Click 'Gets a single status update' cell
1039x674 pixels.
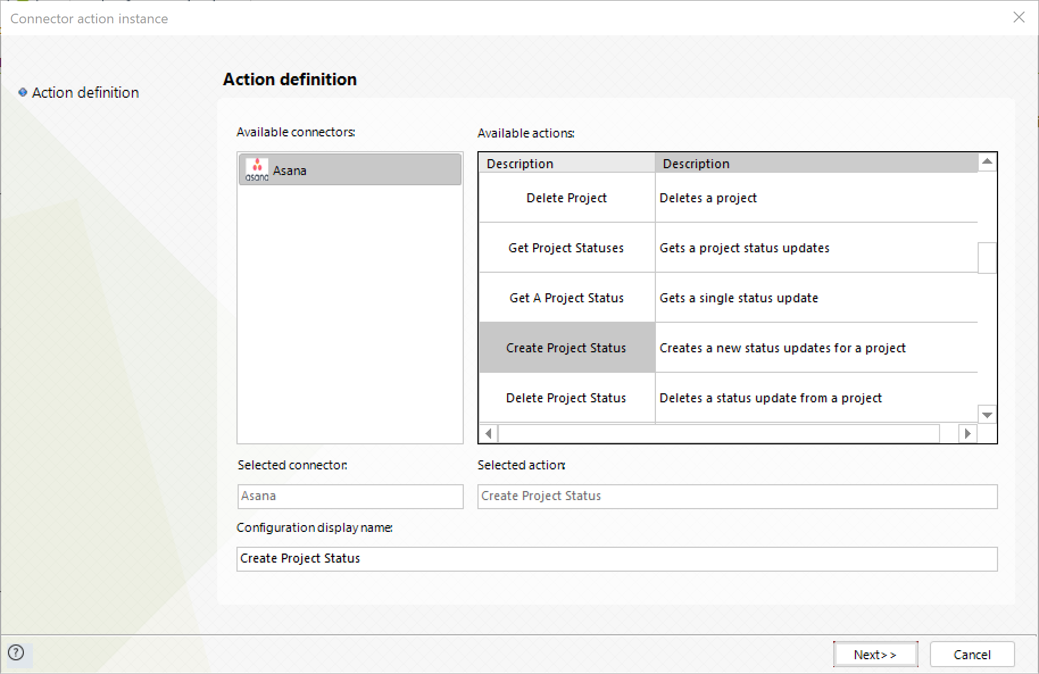(x=817, y=298)
